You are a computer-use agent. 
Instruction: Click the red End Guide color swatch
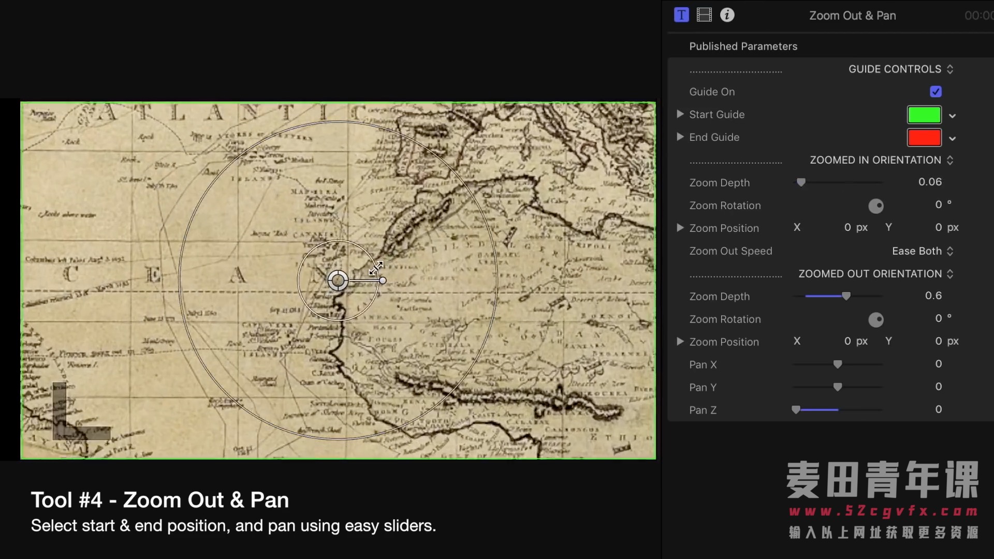(x=924, y=137)
